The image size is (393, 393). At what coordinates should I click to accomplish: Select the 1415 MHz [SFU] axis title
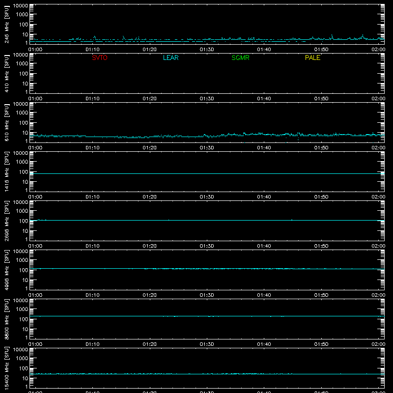point(6,171)
